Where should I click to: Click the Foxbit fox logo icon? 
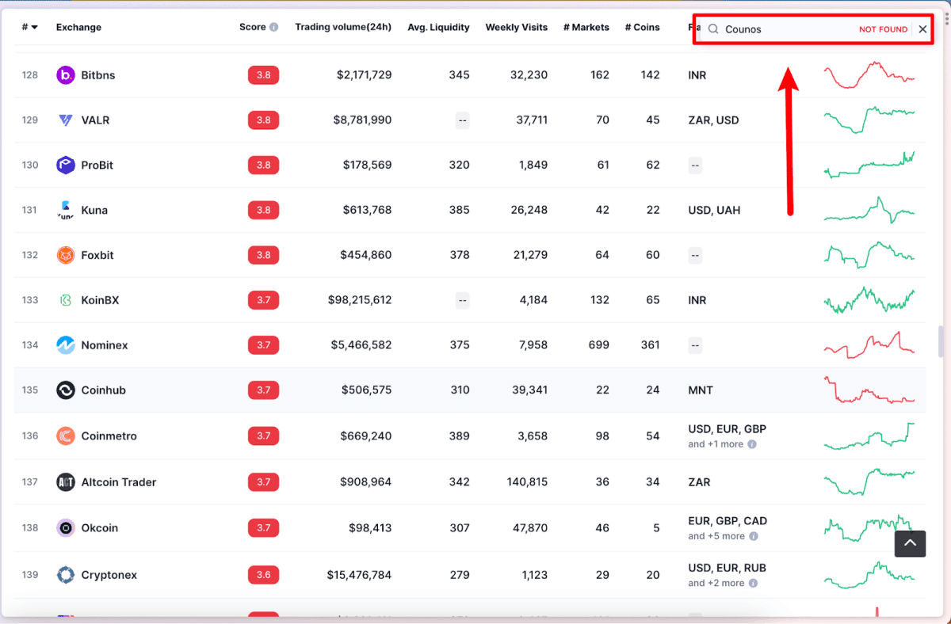click(66, 255)
